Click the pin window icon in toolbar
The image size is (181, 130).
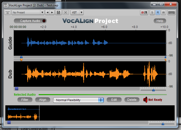(x=8, y=12)
